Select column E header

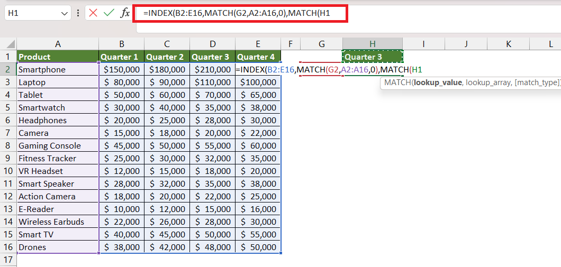(x=258, y=44)
